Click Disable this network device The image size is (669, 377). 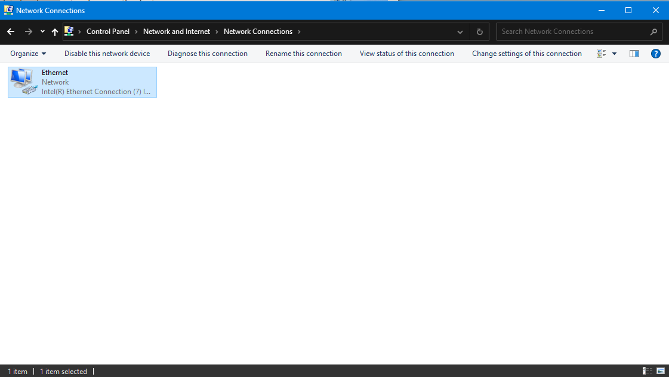pos(107,54)
